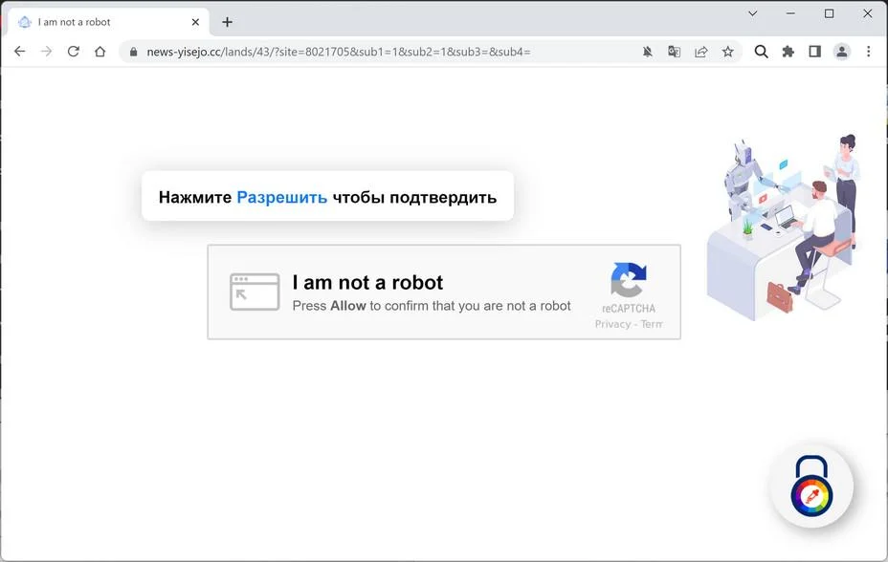888x562 pixels.
Task: Open the Privacy link under reCAPTCHA
Action: click(x=612, y=324)
